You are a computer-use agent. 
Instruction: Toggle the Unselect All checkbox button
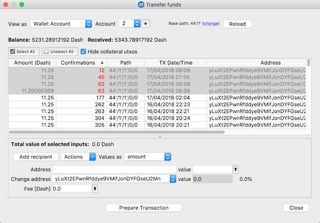click(x=60, y=52)
